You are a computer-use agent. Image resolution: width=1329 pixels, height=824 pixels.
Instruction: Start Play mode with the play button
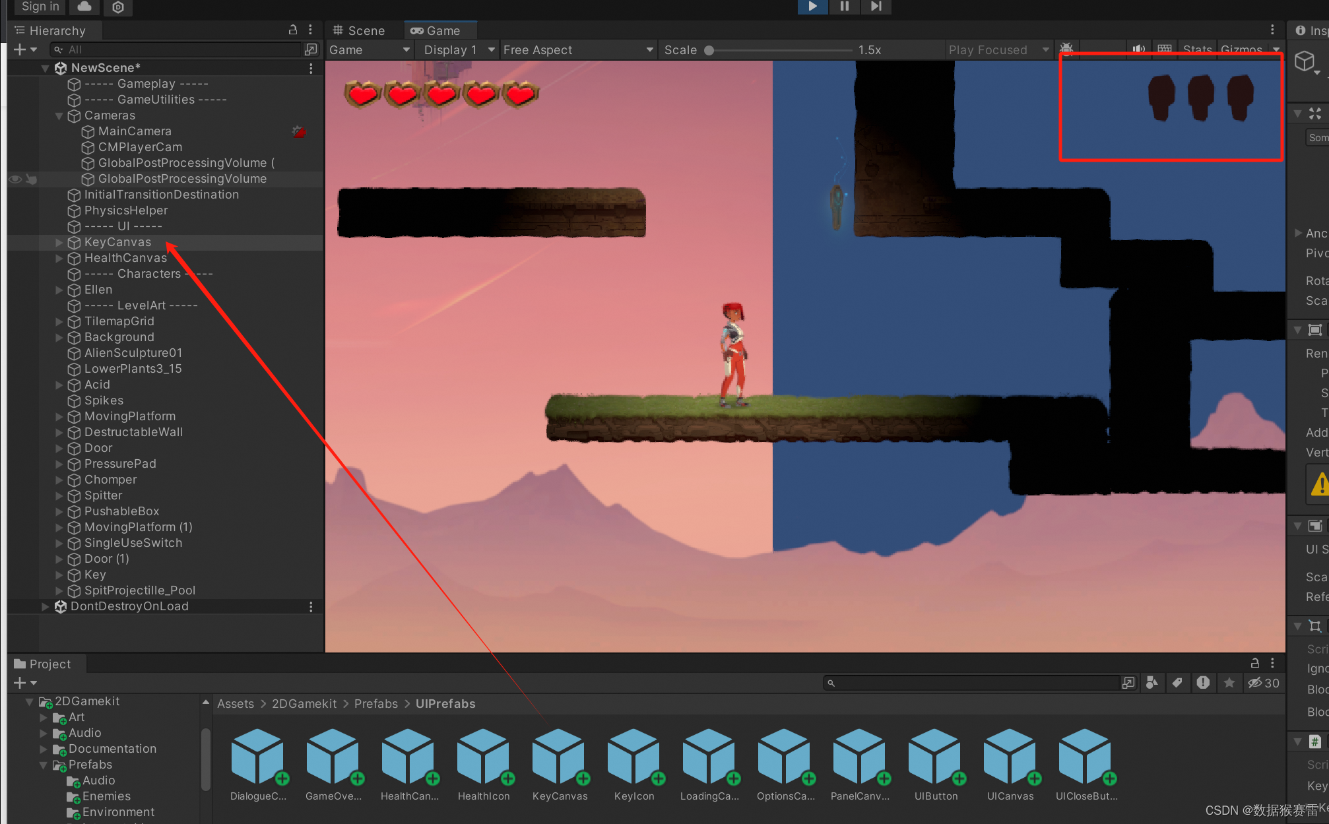click(812, 7)
